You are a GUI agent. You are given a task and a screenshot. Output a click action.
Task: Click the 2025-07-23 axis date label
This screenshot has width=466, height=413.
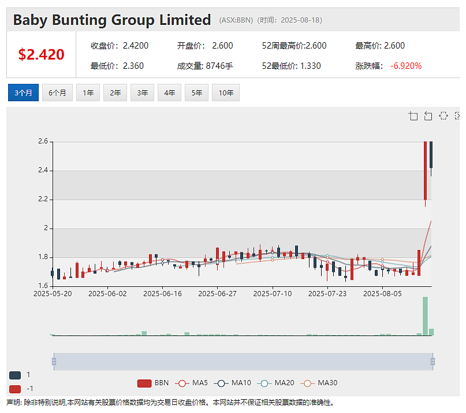point(327,294)
